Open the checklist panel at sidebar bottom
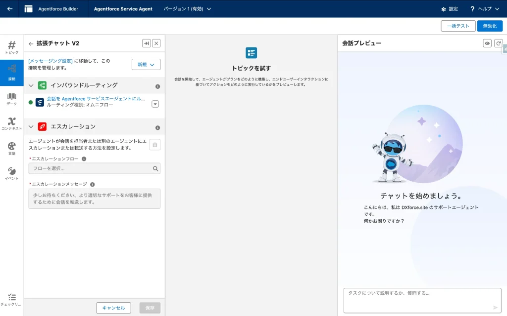Image resolution: width=507 pixels, height=316 pixels. click(12, 300)
